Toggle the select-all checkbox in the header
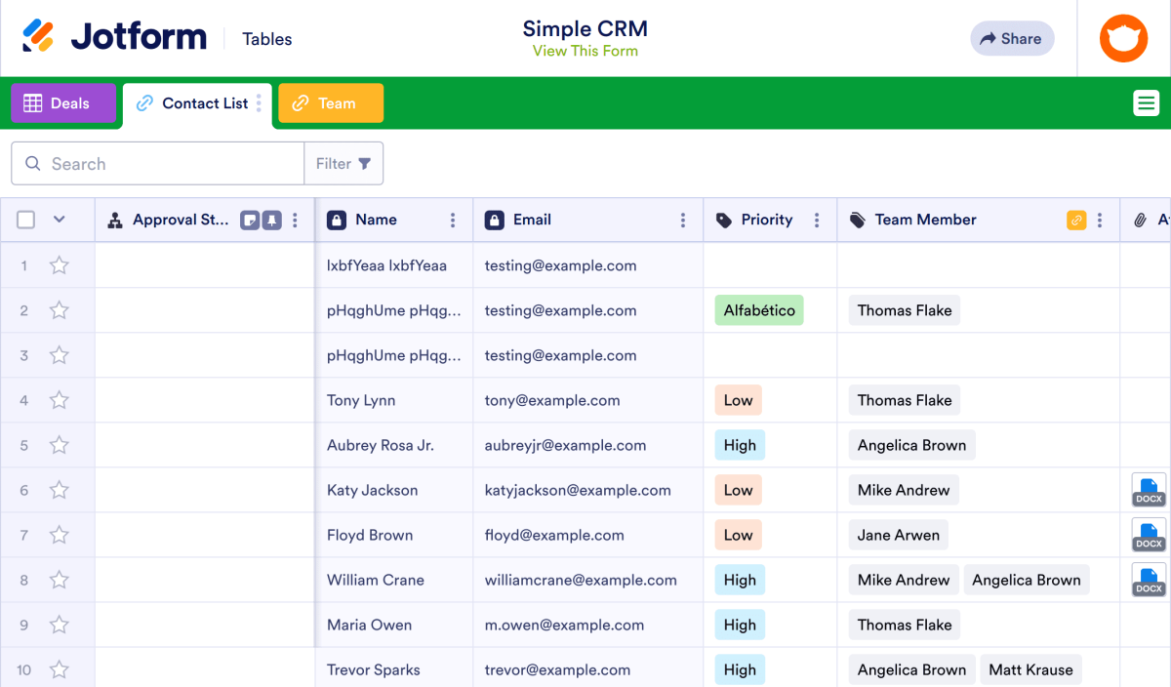Viewport: 1171px width, 687px height. [x=25, y=220]
